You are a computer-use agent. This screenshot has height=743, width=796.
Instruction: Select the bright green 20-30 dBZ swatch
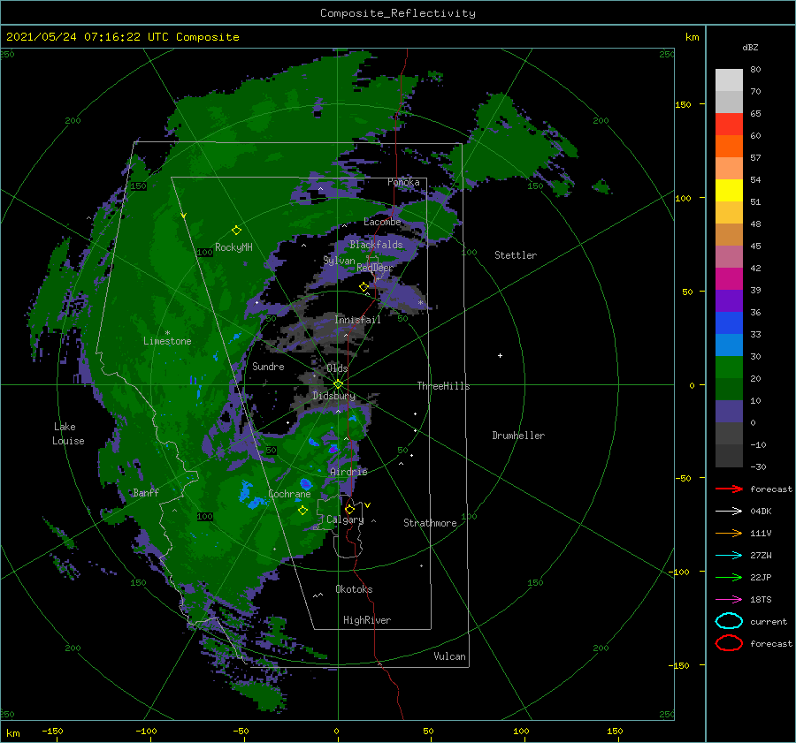[x=729, y=368]
